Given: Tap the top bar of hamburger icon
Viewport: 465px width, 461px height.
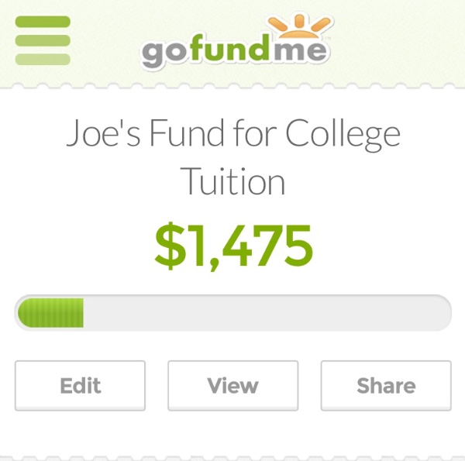Looking at the screenshot, I should click(43, 22).
